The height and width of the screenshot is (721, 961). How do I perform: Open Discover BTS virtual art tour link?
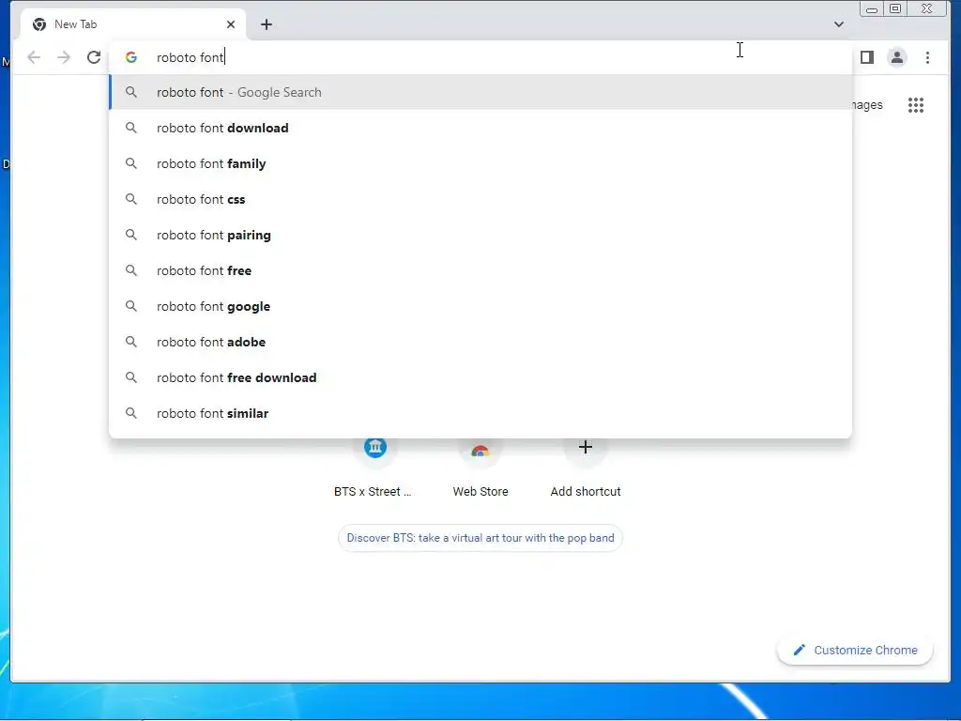480,538
